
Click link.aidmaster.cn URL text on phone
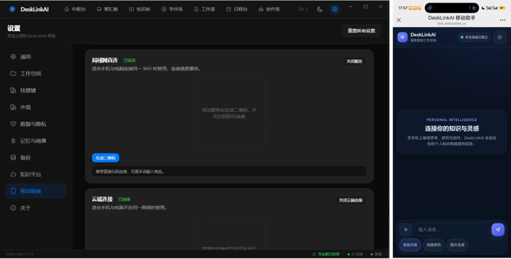(452, 24)
